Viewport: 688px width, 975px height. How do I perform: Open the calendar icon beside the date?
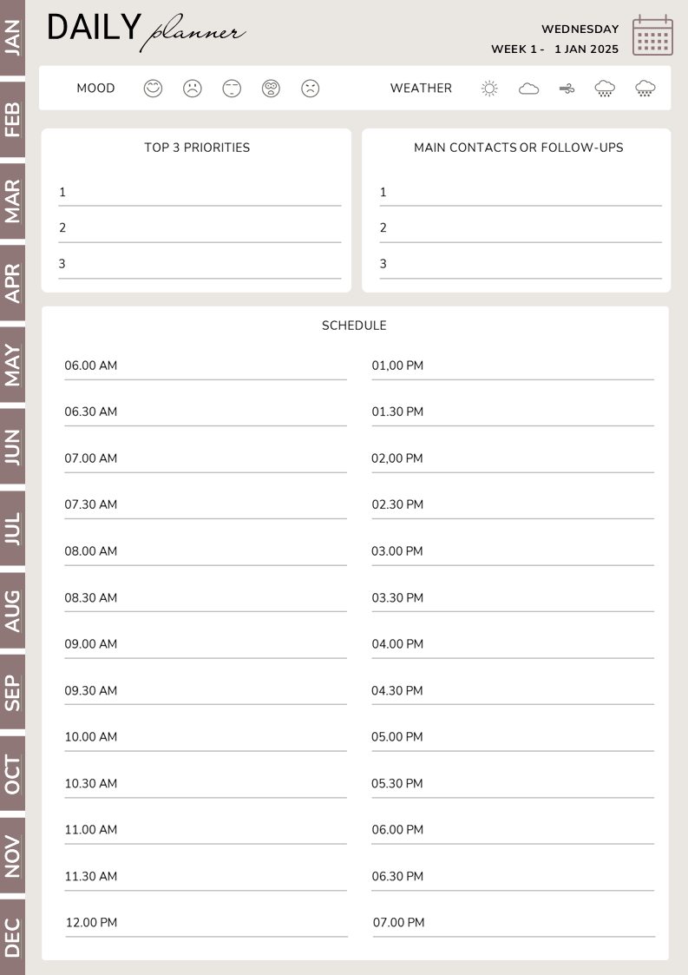pos(652,36)
